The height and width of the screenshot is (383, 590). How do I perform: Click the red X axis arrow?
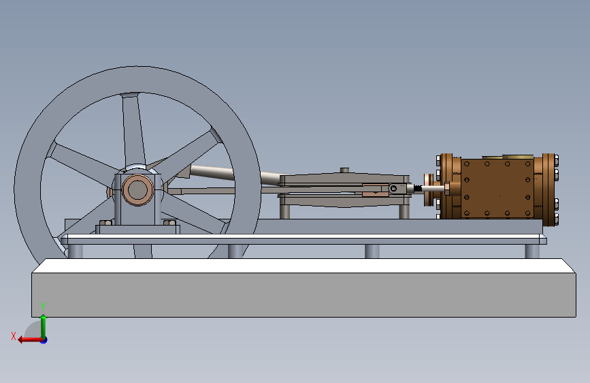[x=30, y=340]
